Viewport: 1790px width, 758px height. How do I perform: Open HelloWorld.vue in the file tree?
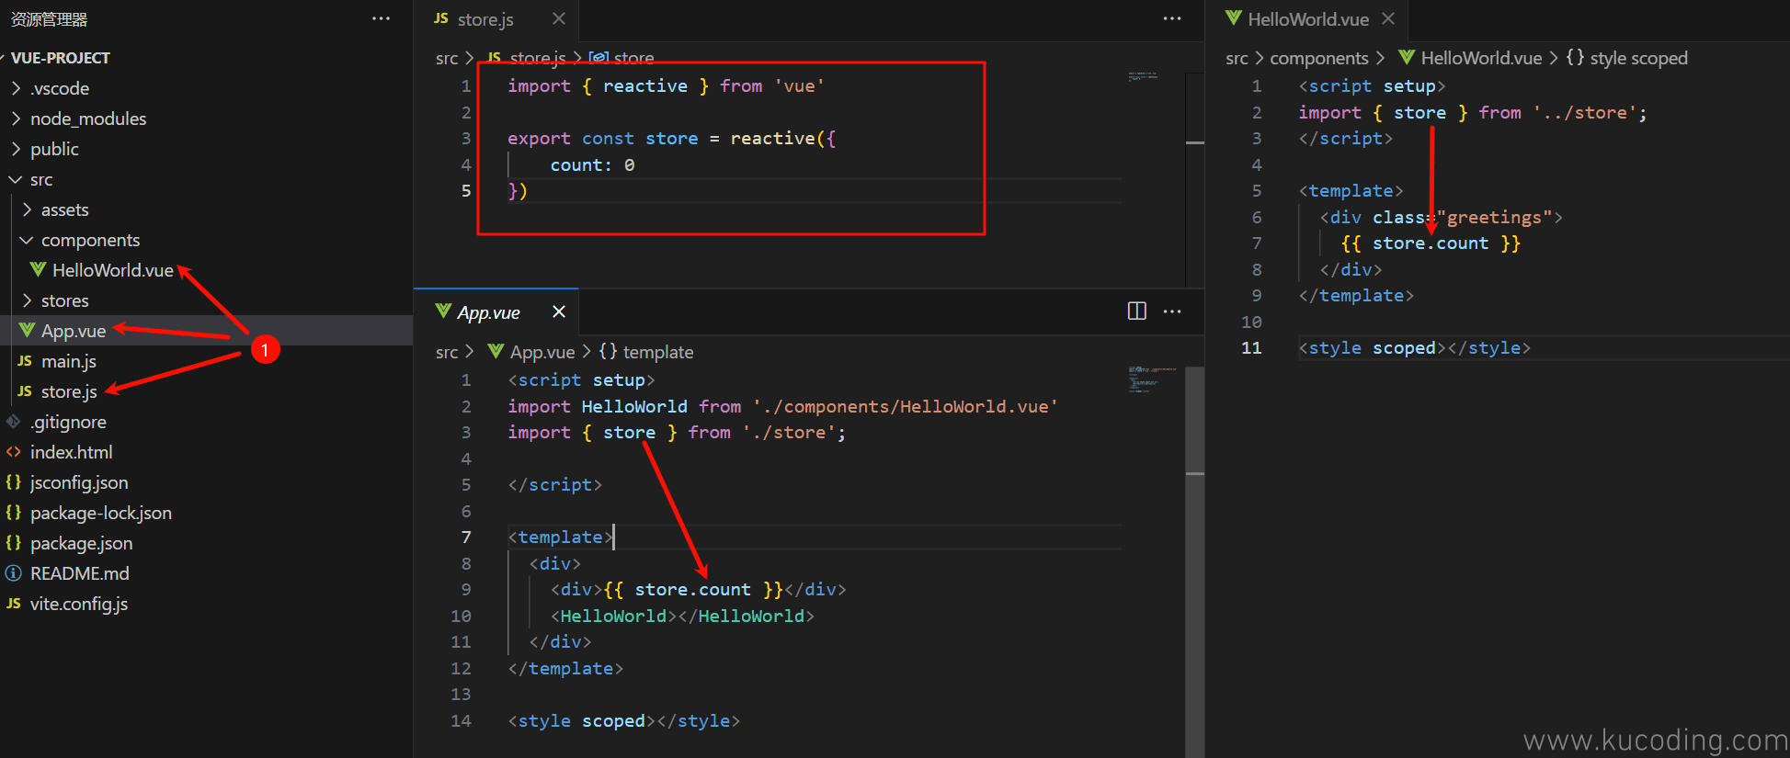click(x=112, y=270)
